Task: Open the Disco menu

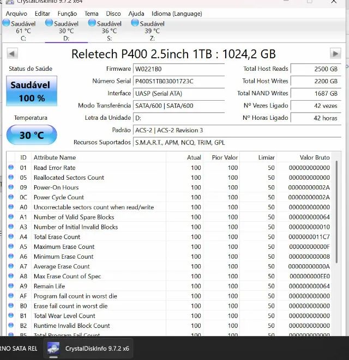Action: [113, 14]
